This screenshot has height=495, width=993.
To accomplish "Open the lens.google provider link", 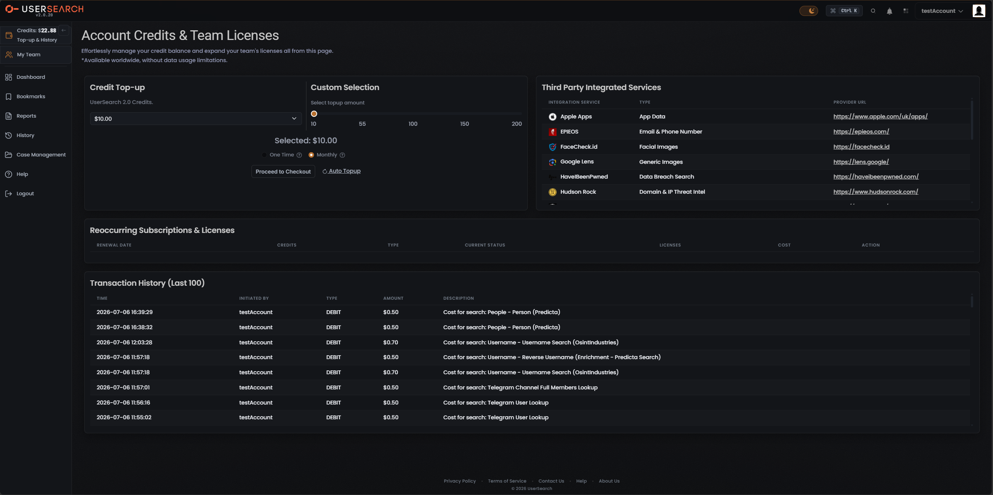I will coord(861,162).
